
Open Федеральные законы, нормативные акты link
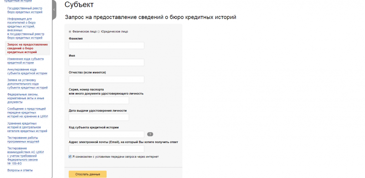click(25, 98)
